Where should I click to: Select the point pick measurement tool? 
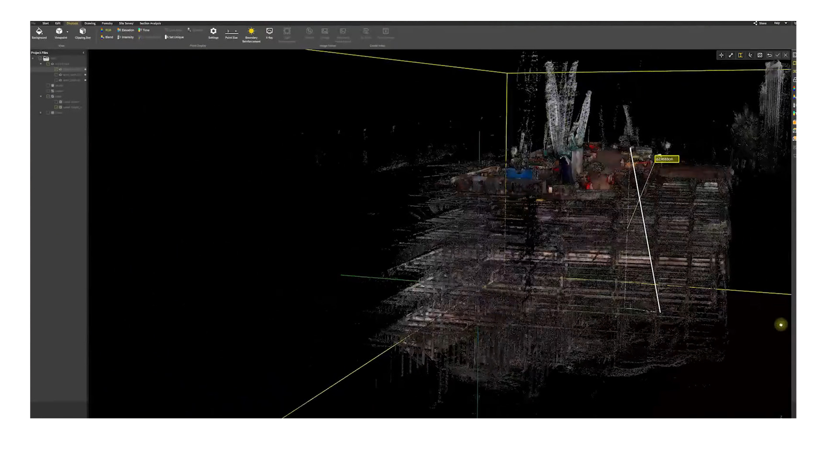pos(721,55)
